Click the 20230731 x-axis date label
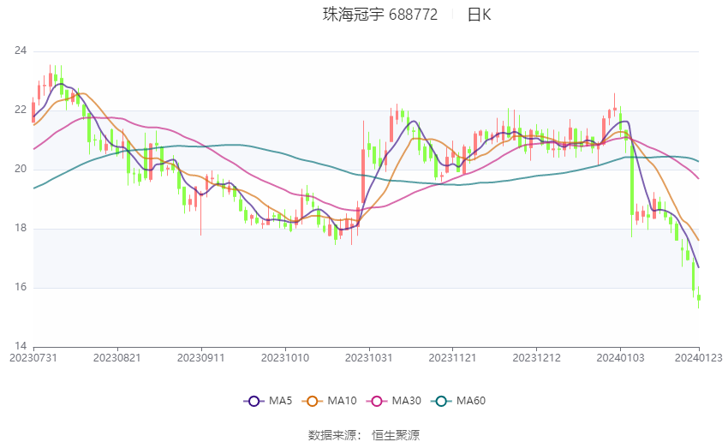Screen dimensions: 728x442 pos(33,358)
